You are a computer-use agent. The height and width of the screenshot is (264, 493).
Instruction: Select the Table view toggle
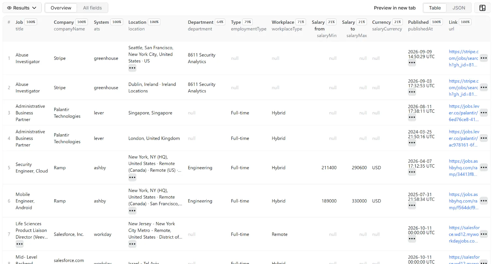click(x=435, y=8)
